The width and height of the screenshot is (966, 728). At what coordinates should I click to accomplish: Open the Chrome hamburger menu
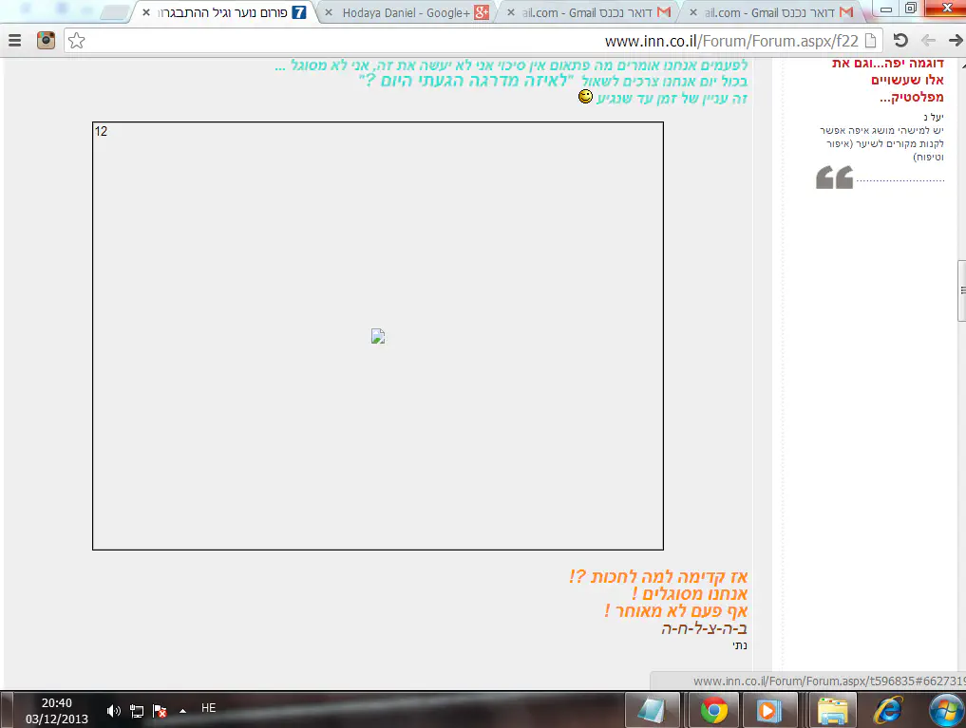(14, 41)
